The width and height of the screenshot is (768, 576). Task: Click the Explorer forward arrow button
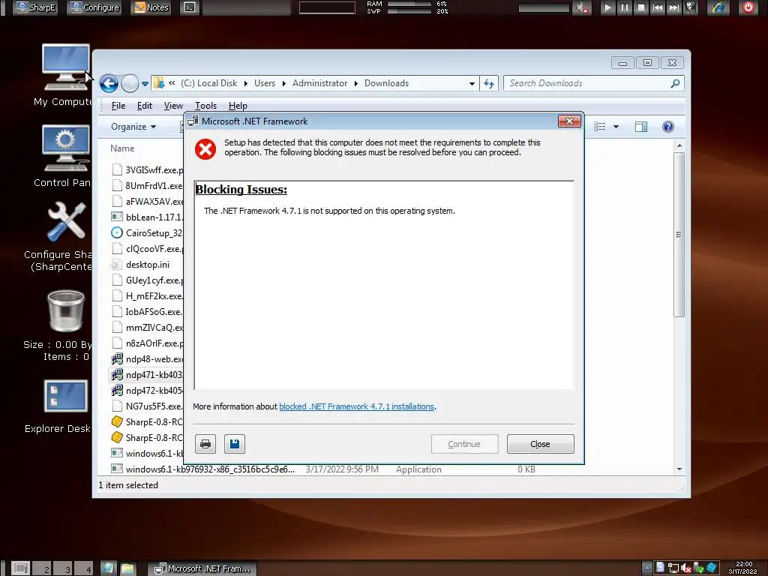(x=129, y=84)
